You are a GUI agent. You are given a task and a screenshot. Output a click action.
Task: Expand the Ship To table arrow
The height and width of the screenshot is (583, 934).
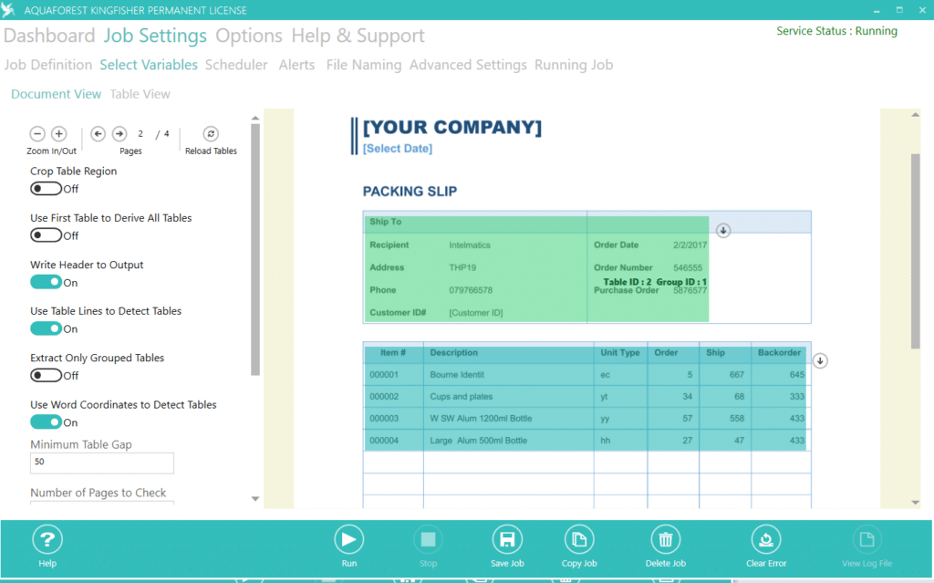(x=723, y=230)
